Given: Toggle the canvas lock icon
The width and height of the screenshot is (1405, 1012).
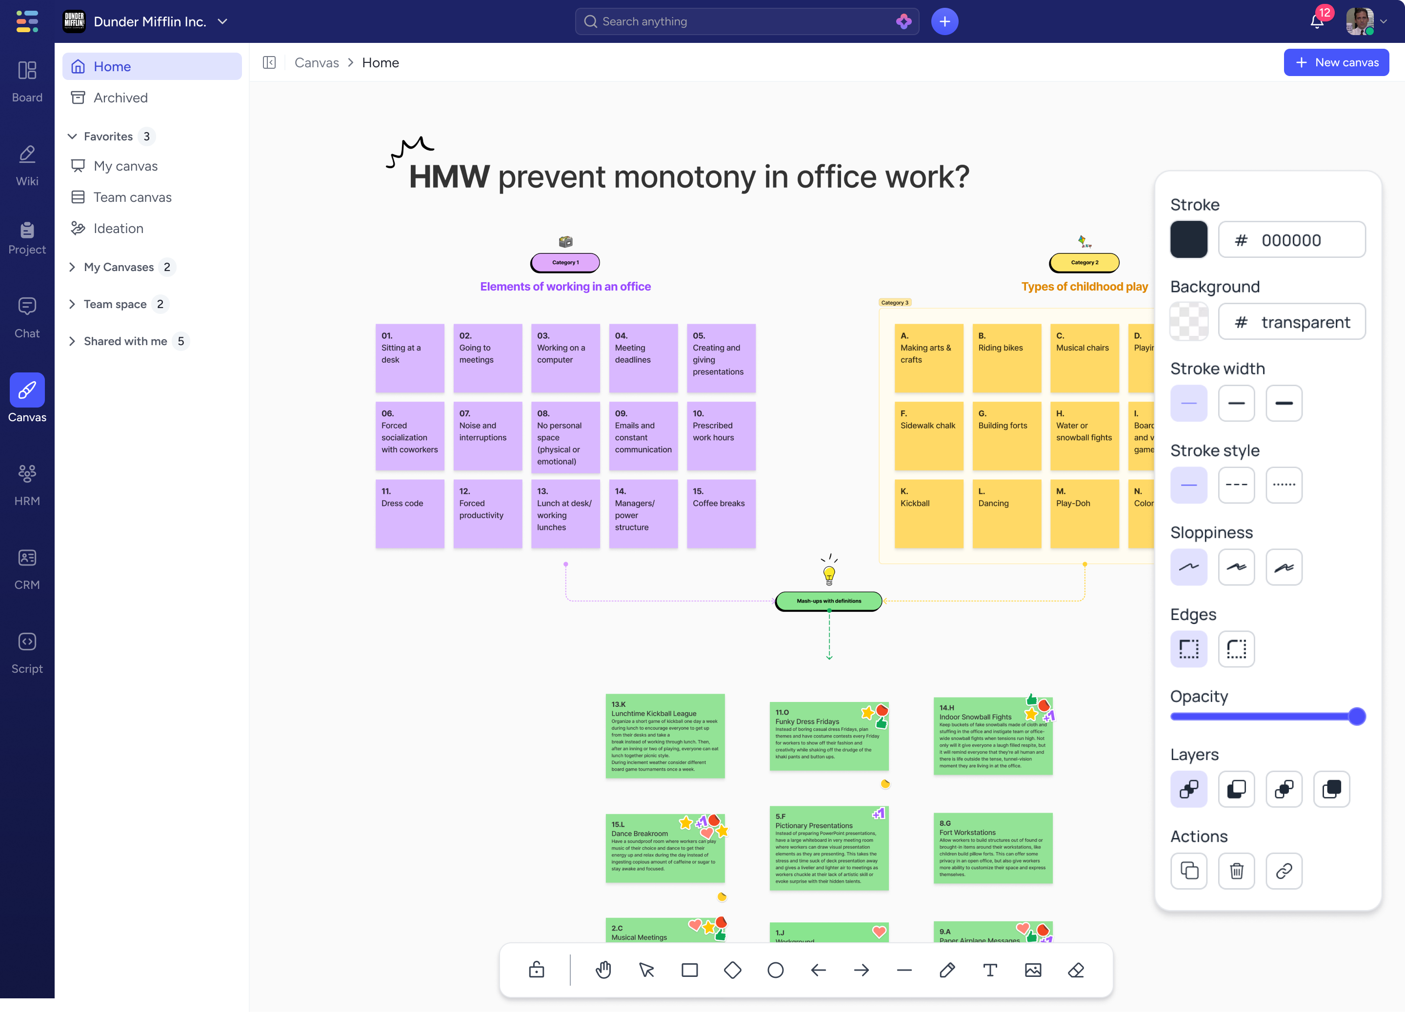Looking at the screenshot, I should [x=537, y=970].
